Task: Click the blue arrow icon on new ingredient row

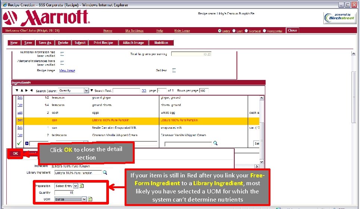Action: [27, 143]
